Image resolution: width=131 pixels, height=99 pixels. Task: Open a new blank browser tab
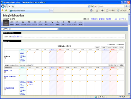pos(51,11)
